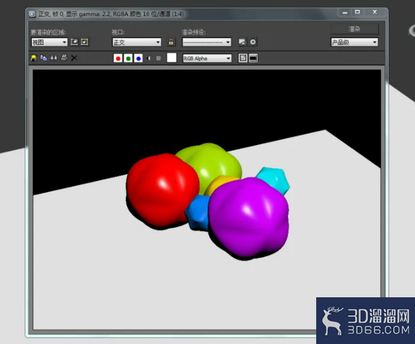The image size is (415, 344).
Task: Click the white color swatch
Action: 171,58
